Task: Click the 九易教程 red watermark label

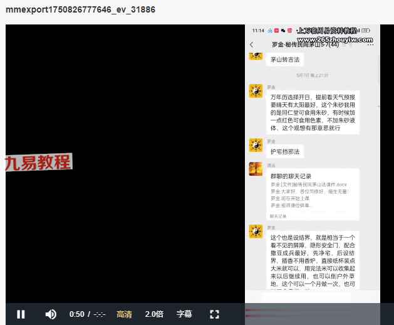Action: coord(38,162)
